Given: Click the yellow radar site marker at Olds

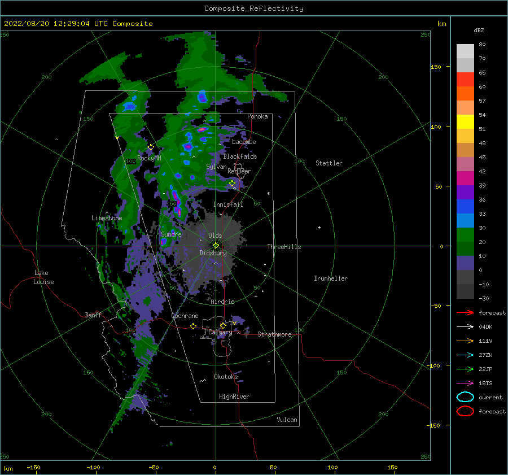Looking at the screenshot, I should pyautogui.click(x=216, y=246).
